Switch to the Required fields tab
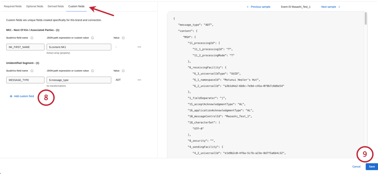This screenshot has width=378, height=174. click(12, 6)
